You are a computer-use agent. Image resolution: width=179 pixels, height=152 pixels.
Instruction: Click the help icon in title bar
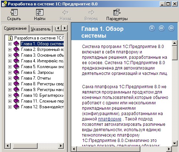coord(5,4)
